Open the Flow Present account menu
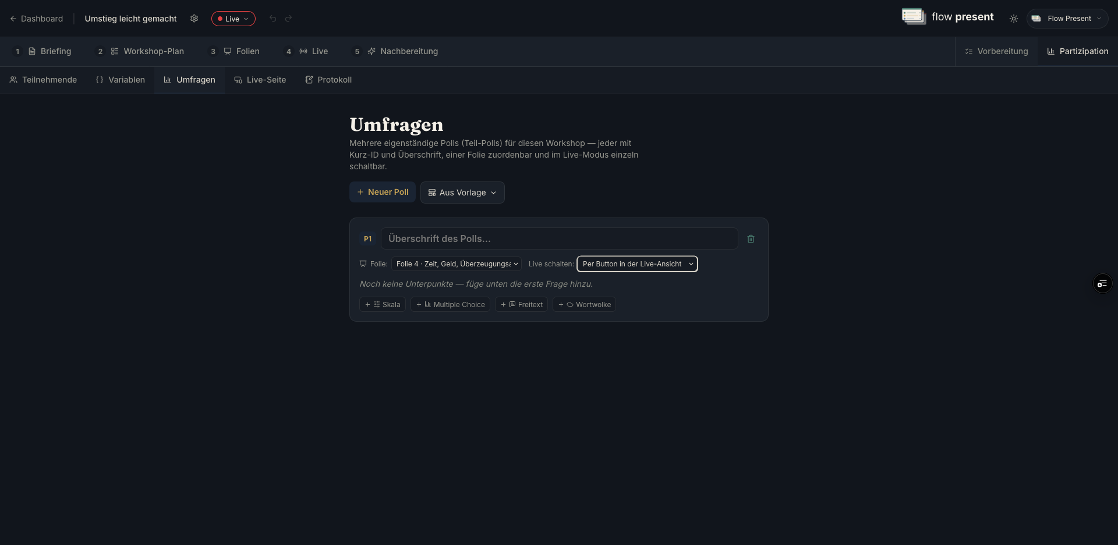 [1067, 19]
